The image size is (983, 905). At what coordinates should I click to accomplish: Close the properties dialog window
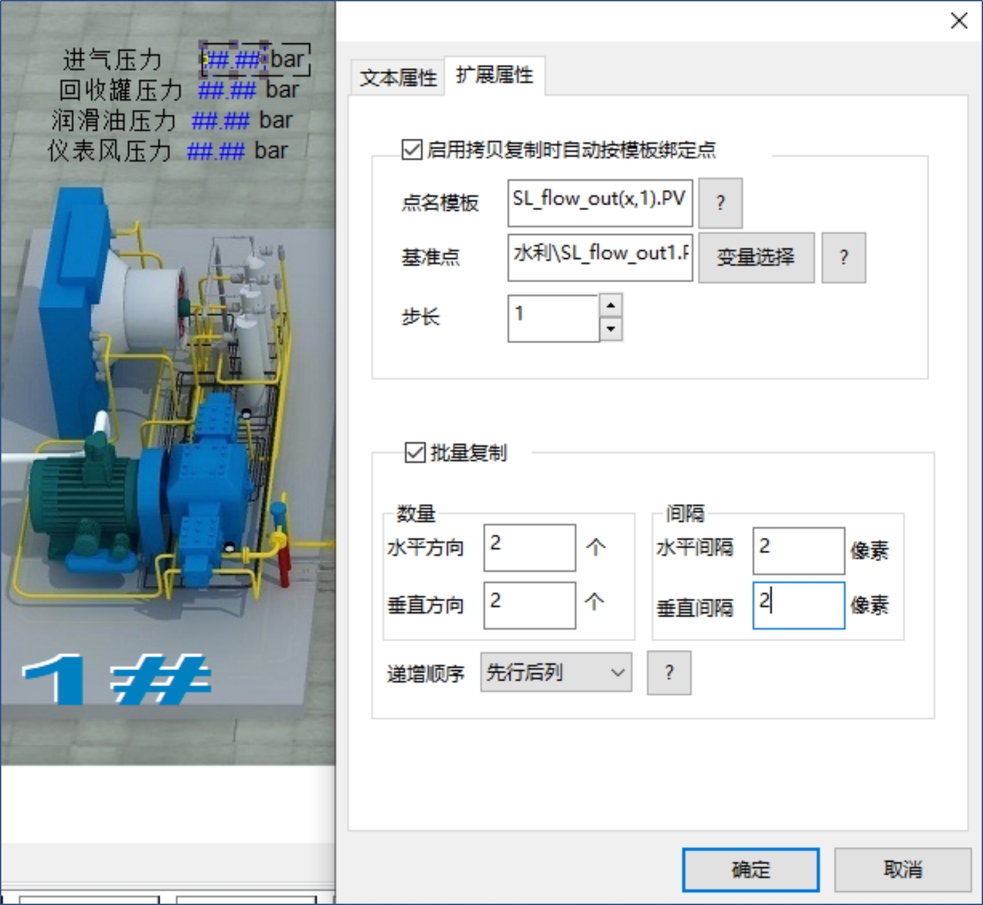[958, 21]
